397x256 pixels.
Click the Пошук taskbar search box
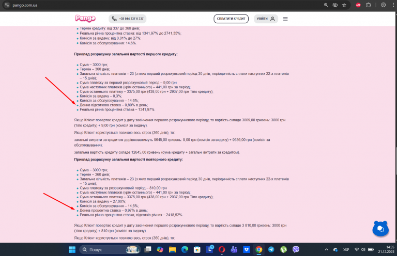[110, 250]
